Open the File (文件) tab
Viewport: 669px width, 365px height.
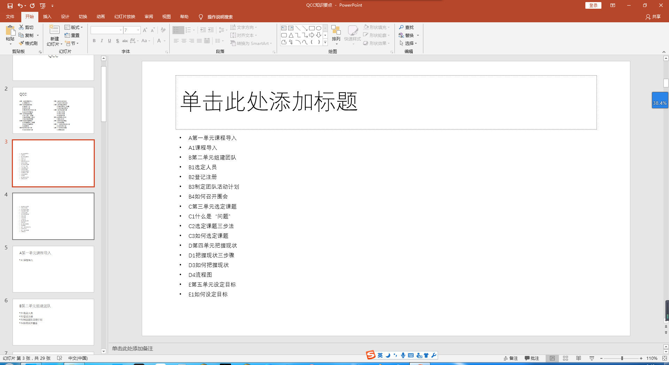pos(10,16)
